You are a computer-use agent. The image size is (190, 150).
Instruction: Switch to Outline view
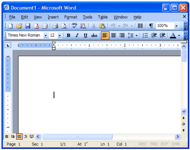pos(25,137)
